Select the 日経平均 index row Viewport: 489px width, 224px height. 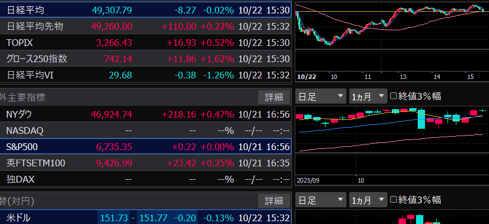coord(145,10)
